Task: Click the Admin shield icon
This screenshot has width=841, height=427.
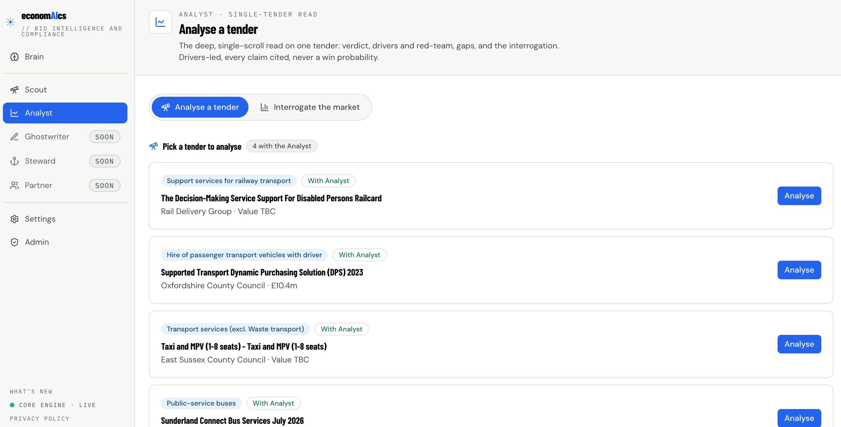Action: pyautogui.click(x=14, y=242)
